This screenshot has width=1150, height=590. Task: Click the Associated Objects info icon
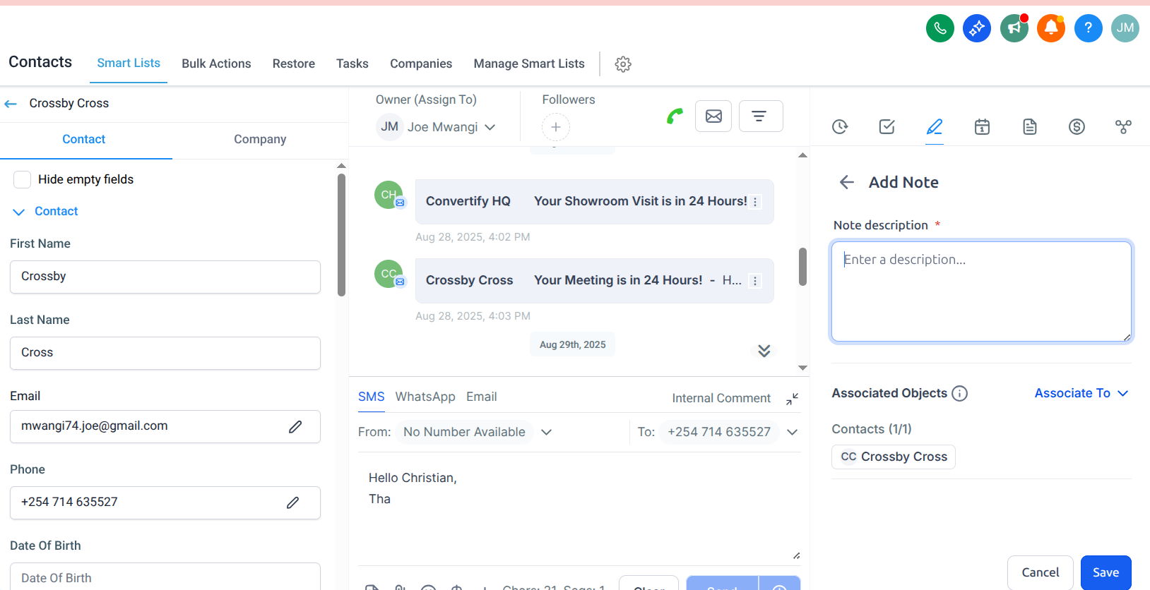tap(959, 394)
